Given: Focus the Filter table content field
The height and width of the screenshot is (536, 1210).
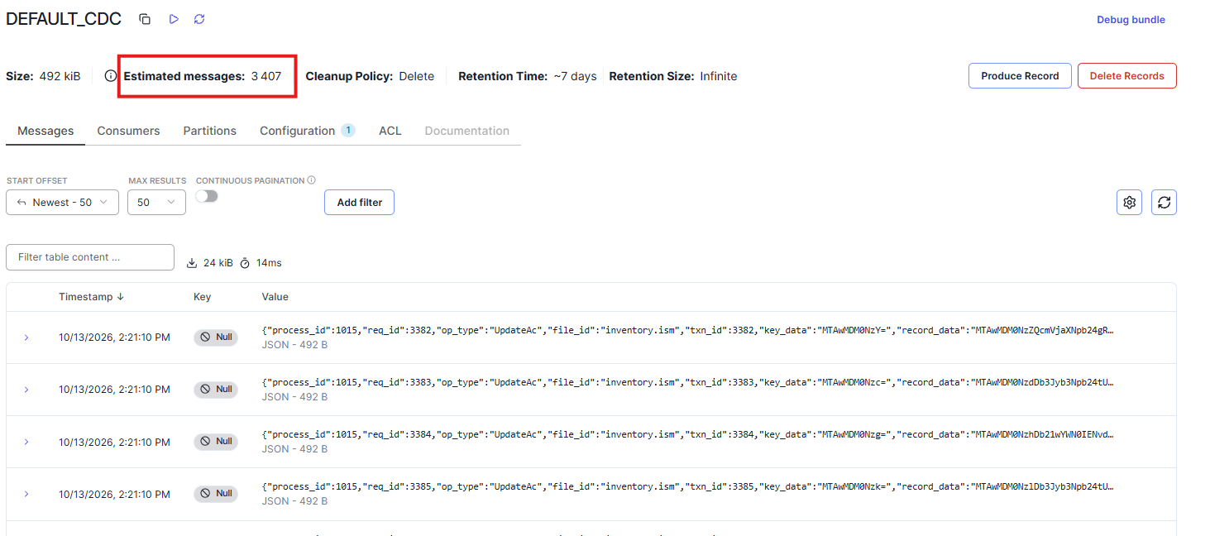Looking at the screenshot, I should point(90,257).
